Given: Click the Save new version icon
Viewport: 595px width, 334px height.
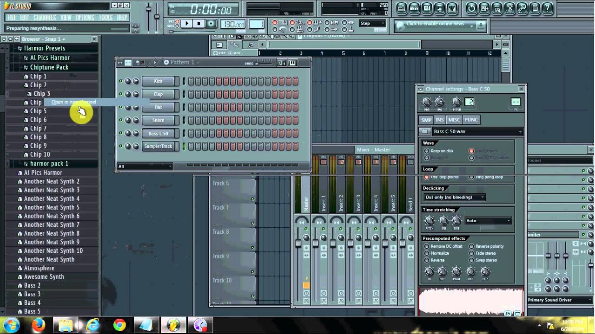Looking at the screenshot, I should click(x=484, y=8).
